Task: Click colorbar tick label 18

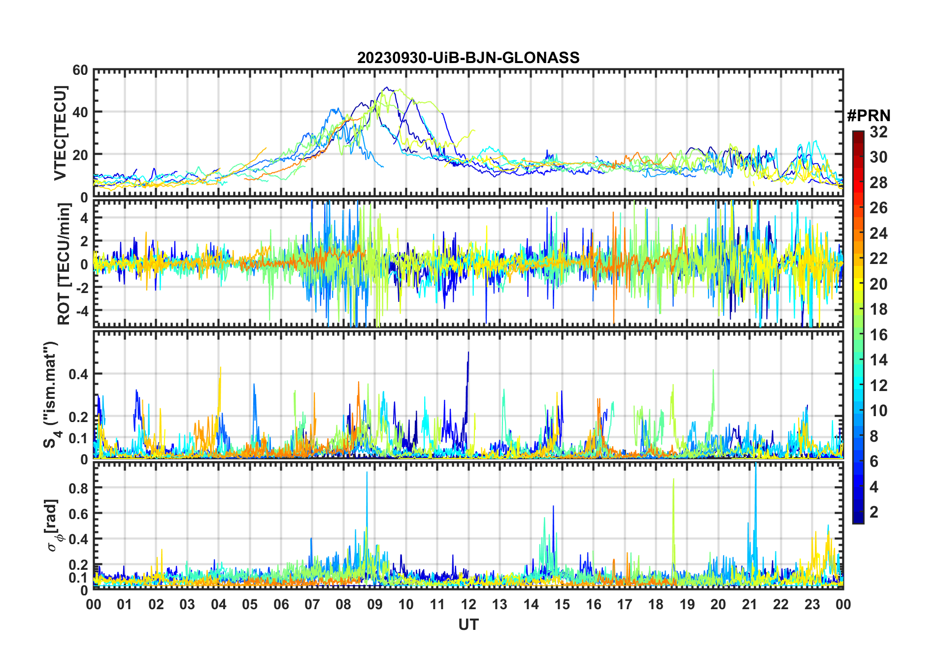Action: click(878, 309)
